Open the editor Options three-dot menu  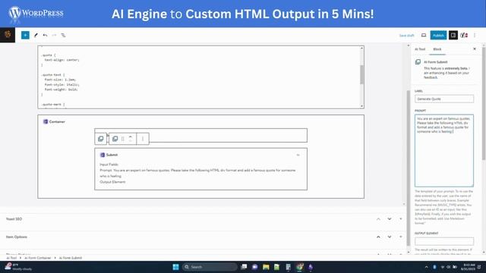coord(475,36)
